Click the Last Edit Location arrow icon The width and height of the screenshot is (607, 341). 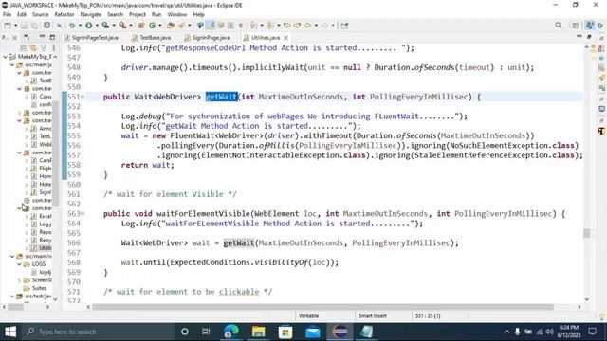[287, 26]
